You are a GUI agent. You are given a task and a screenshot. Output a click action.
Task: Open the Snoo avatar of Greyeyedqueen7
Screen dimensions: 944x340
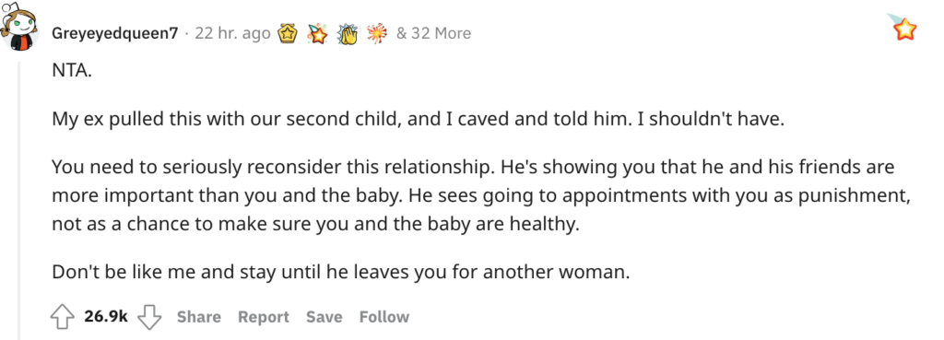[x=20, y=27]
